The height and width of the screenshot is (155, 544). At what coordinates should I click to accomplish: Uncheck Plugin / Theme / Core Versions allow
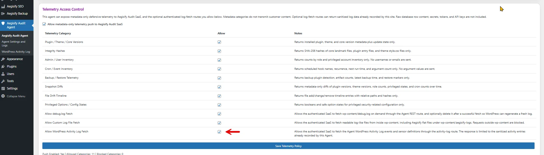click(219, 42)
